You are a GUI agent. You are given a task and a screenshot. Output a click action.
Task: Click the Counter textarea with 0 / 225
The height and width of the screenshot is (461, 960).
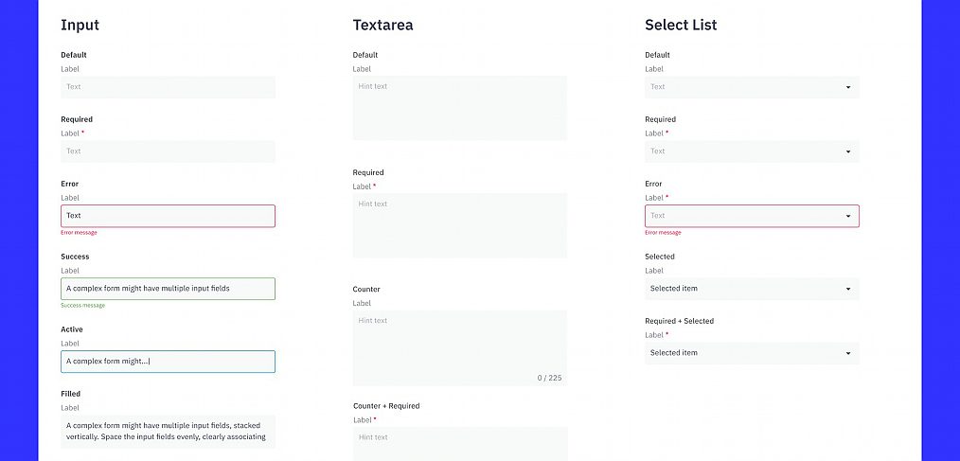460,347
